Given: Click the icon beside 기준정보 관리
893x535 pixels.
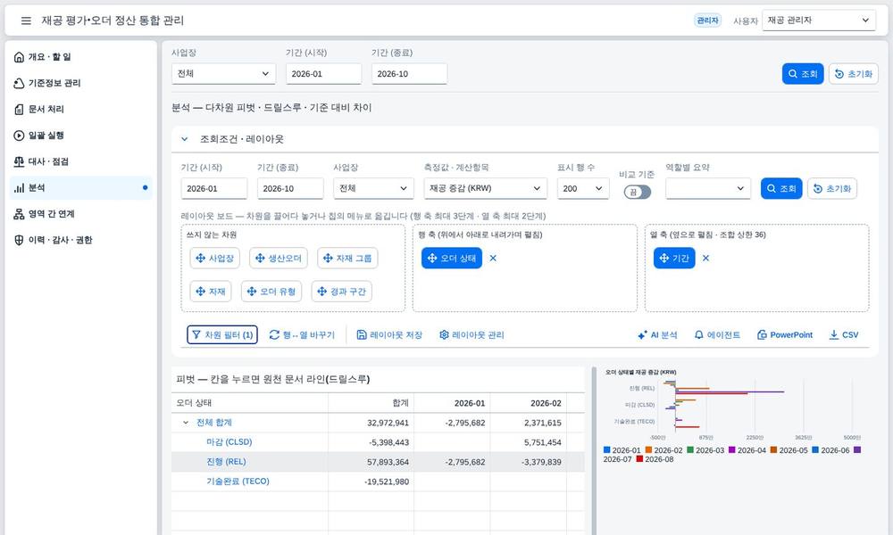Looking at the screenshot, I should 19,83.
